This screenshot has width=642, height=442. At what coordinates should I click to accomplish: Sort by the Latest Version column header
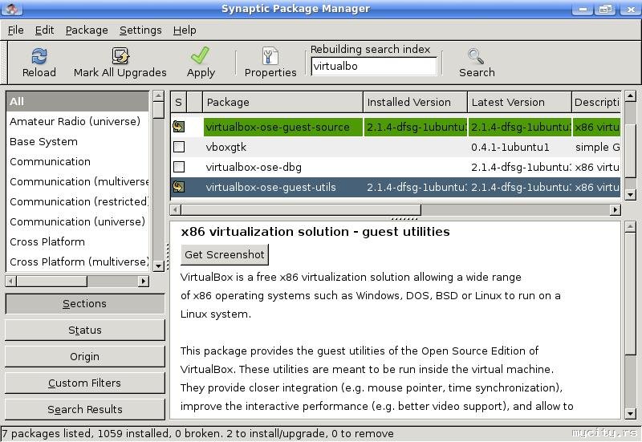point(519,103)
